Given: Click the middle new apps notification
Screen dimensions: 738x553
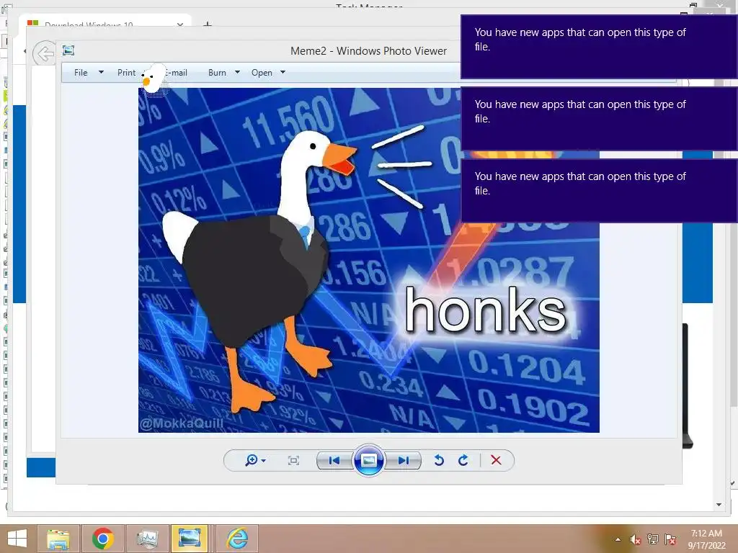Looking at the screenshot, I should pos(599,119).
